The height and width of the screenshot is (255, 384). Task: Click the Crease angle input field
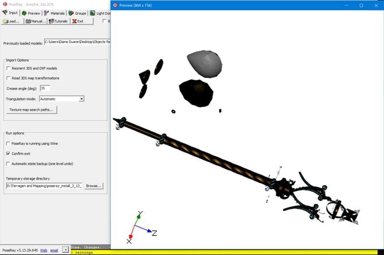(x=45, y=88)
